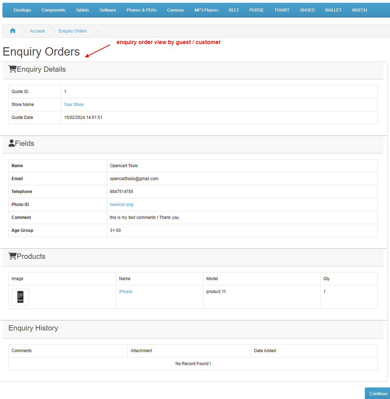Select the WALLET category
Image resolution: width=390 pixels, height=399 pixels.
coord(333,10)
